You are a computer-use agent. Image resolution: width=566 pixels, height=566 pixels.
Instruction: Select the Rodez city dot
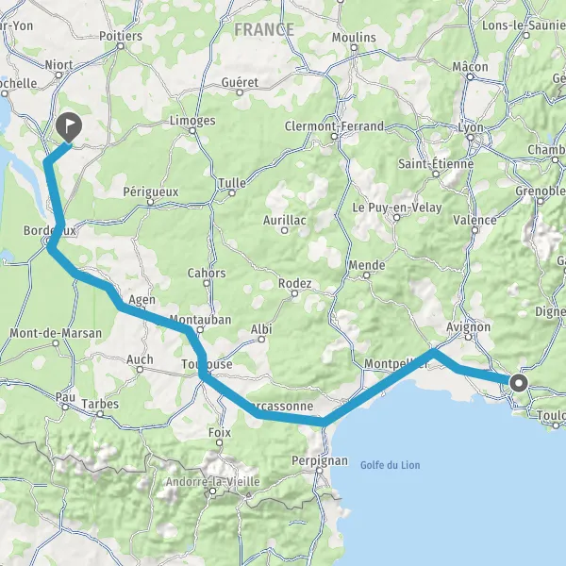point(294,293)
